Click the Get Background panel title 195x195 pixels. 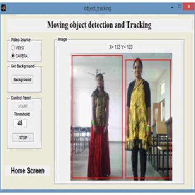coord(23,66)
